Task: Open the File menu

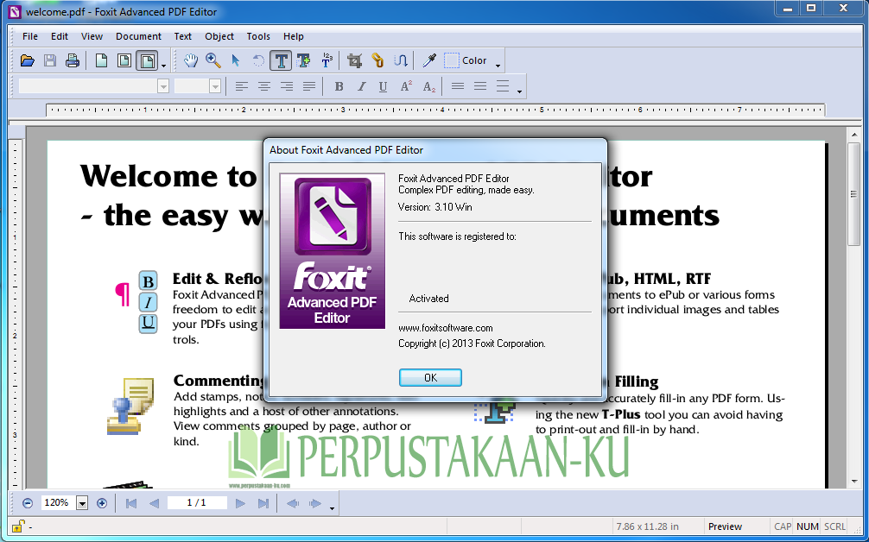Action: pos(30,36)
